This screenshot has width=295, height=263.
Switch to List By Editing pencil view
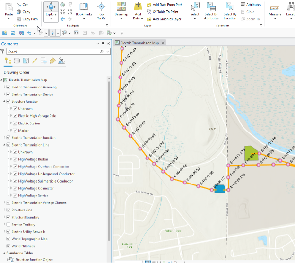(x=35, y=61)
